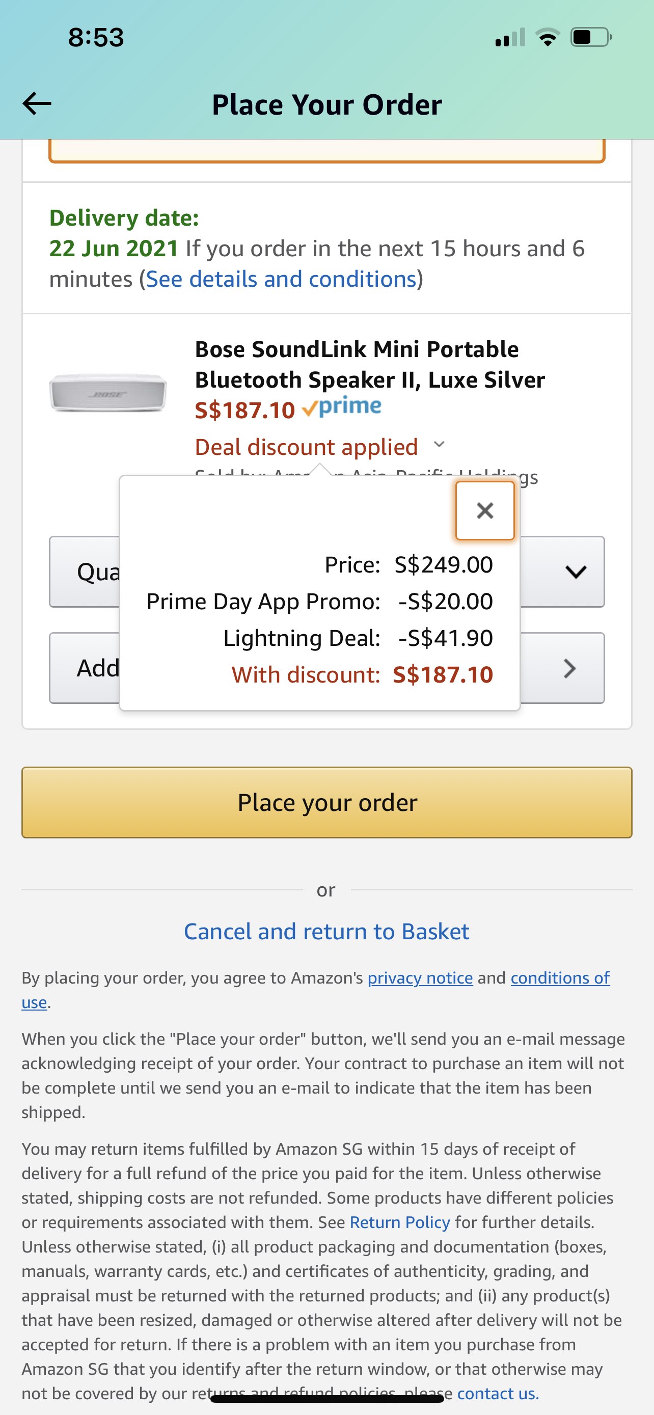Image resolution: width=654 pixels, height=1415 pixels.
Task: Tap the Bose speaker product thumbnail
Action: point(108,392)
